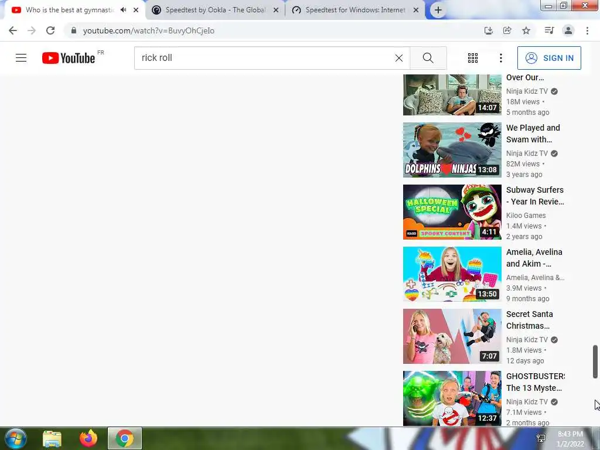600x450 pixels.
Task: Open the Chrome profile avatar icon
Action: pos(568,30)
